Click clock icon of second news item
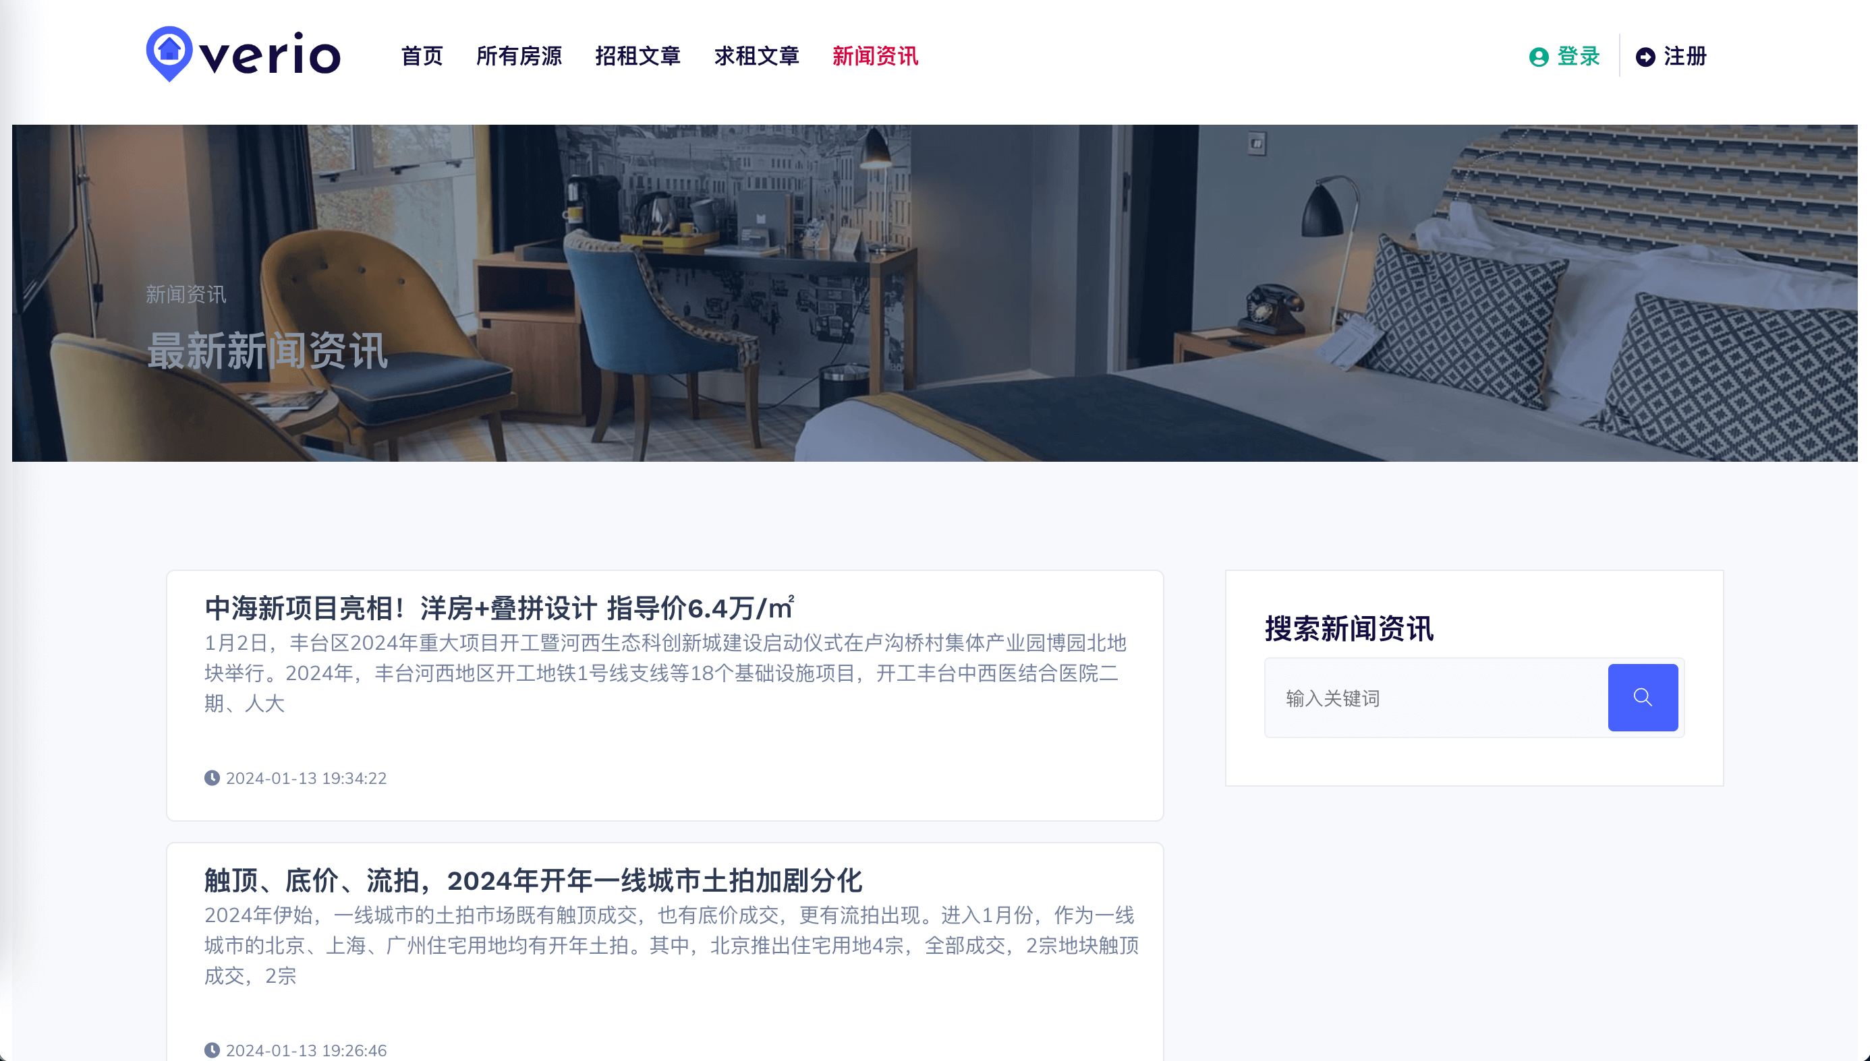This screenshot has height=1061, width=1870. click(211, 1050)
